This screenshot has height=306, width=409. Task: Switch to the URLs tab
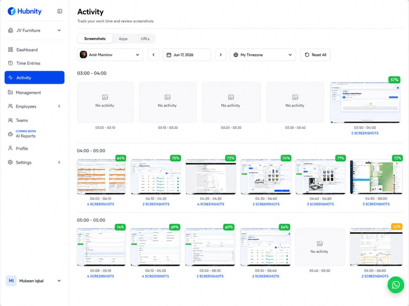point(145,39)
